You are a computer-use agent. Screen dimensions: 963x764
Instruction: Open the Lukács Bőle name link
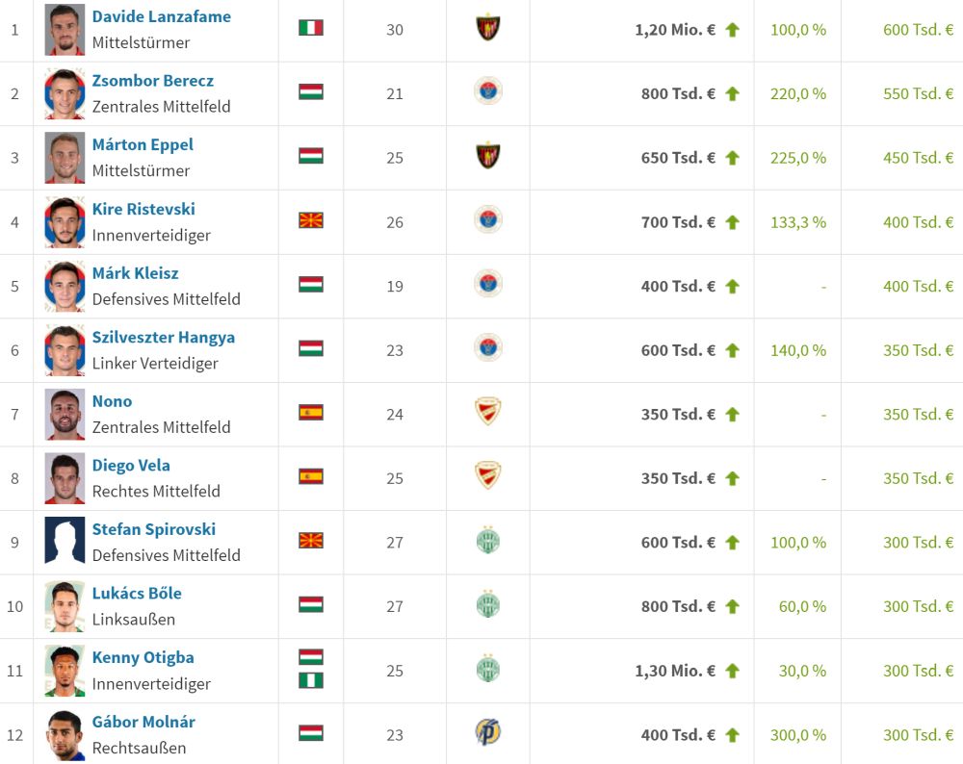pyautogui.click(x=137, y=594)
